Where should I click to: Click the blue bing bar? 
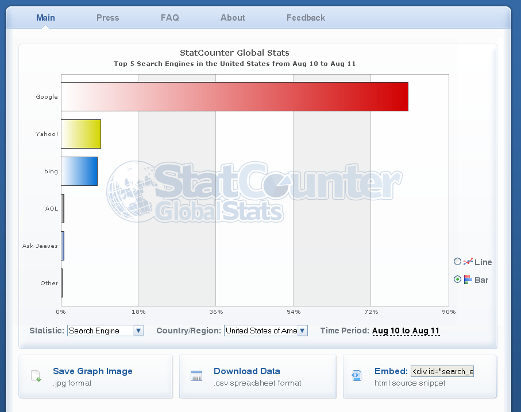(79, 172)
